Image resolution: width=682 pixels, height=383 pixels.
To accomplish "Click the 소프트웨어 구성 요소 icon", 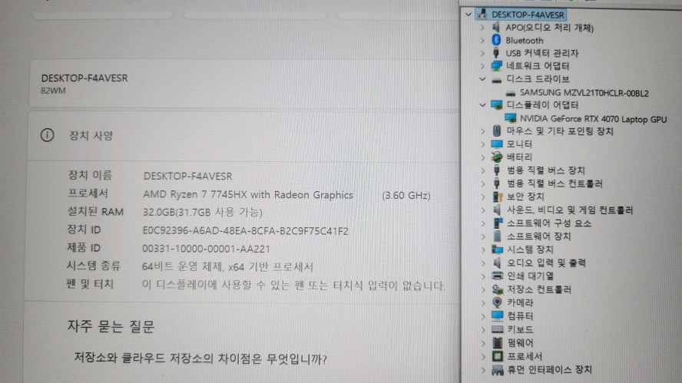I will 498,223.
